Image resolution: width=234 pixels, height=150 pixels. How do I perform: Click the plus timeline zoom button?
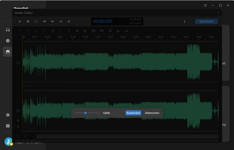pos(25,136)
